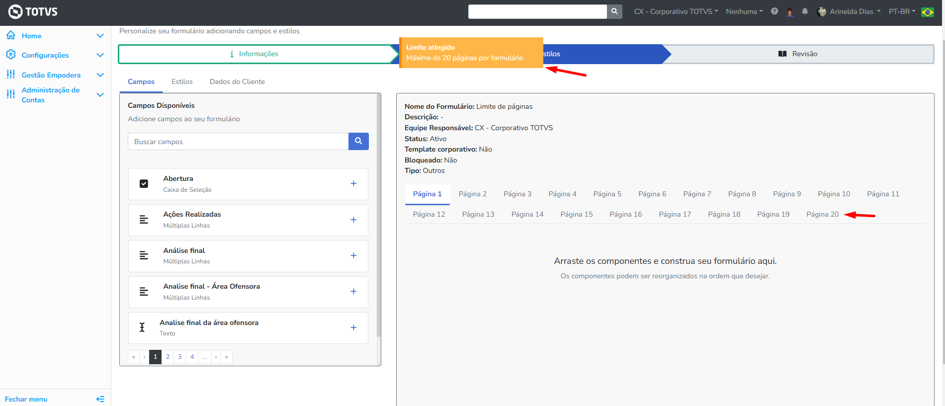Add Analise final - Área Ofensora with plus
Screen dimensions: 945x406
[353, 291]
